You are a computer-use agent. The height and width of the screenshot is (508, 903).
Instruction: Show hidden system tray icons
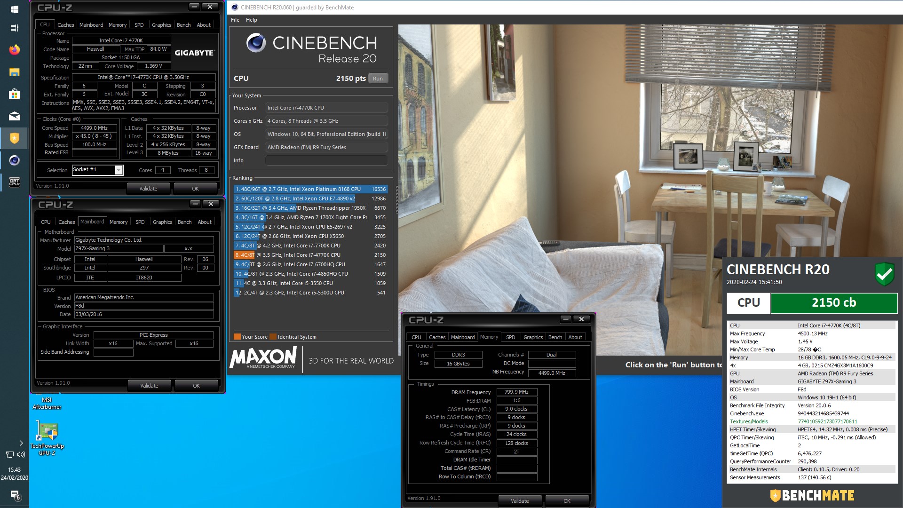pos(21,443)
